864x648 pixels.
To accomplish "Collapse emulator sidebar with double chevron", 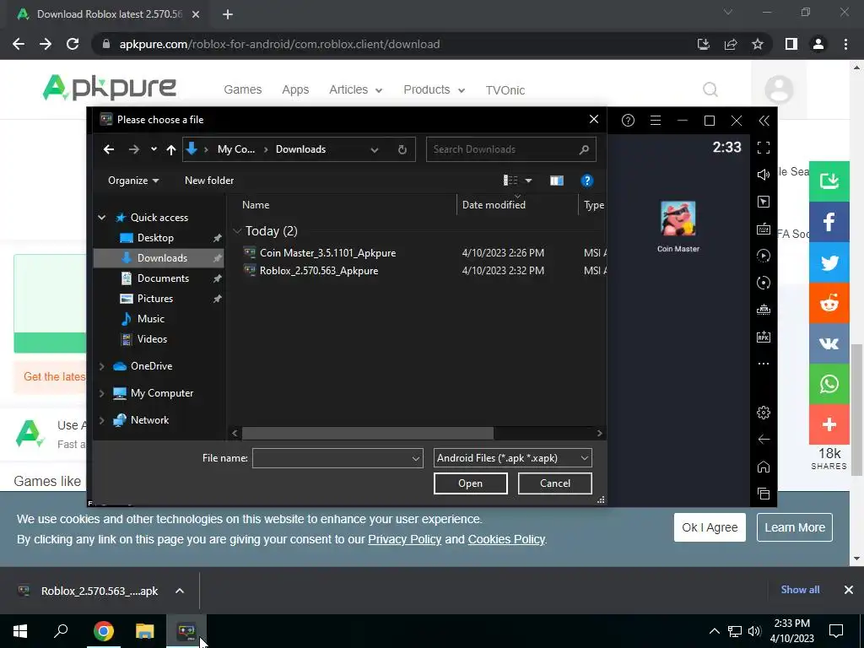I will 764,120.
